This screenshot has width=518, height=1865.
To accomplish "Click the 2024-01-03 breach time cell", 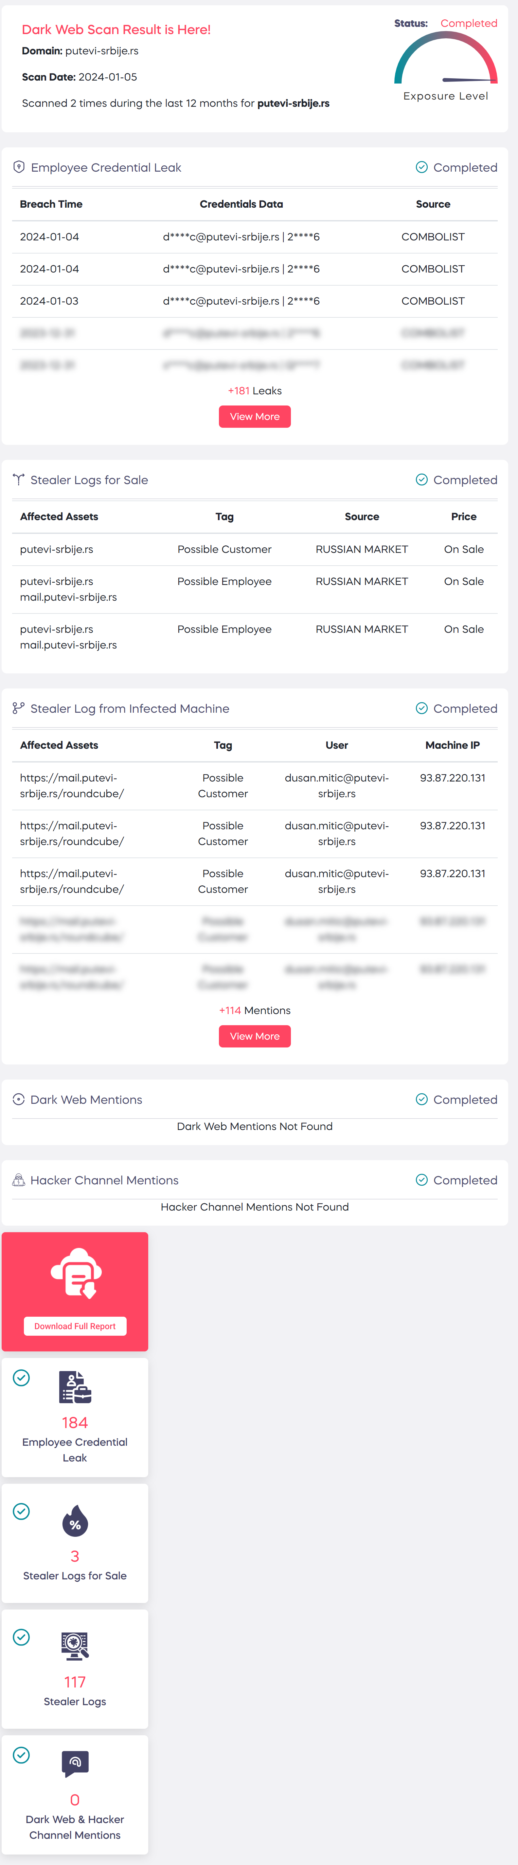I will 49,301.
